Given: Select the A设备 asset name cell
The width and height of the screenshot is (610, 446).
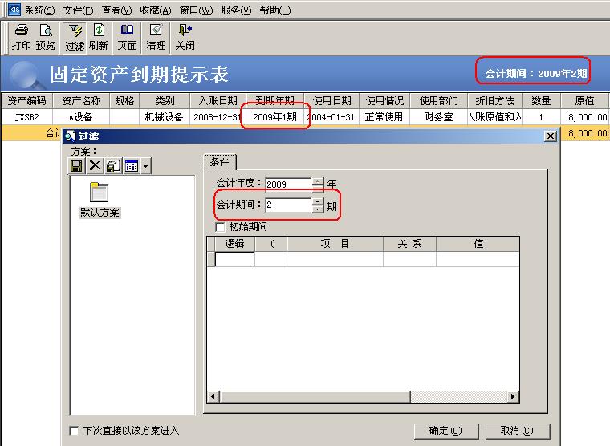Looking at the screenshot, I should click(x=81, y=117).
